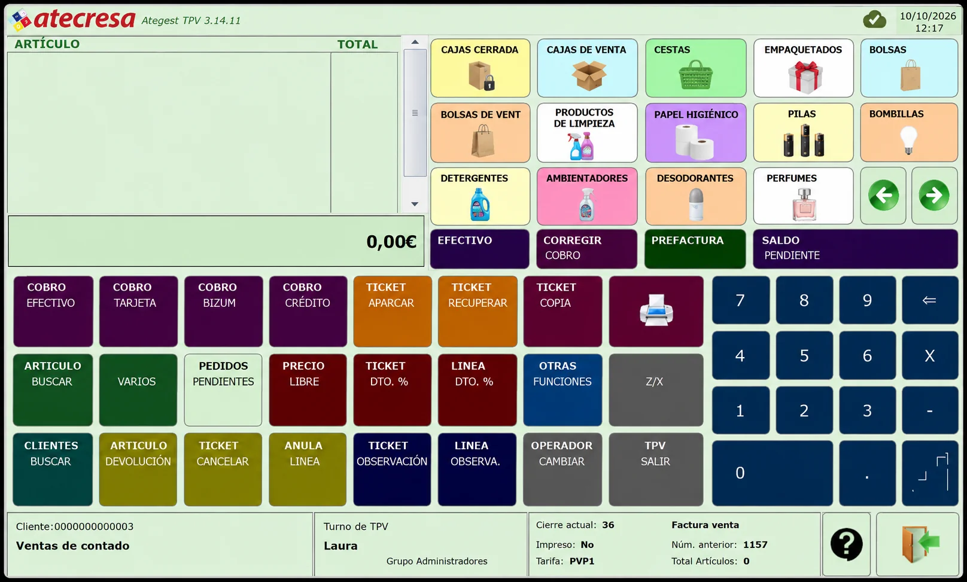The width and height of the screenshot is (967, 582).
Task: Click the ticket list scrollbar thumb
Action: [x=415, y=113]
